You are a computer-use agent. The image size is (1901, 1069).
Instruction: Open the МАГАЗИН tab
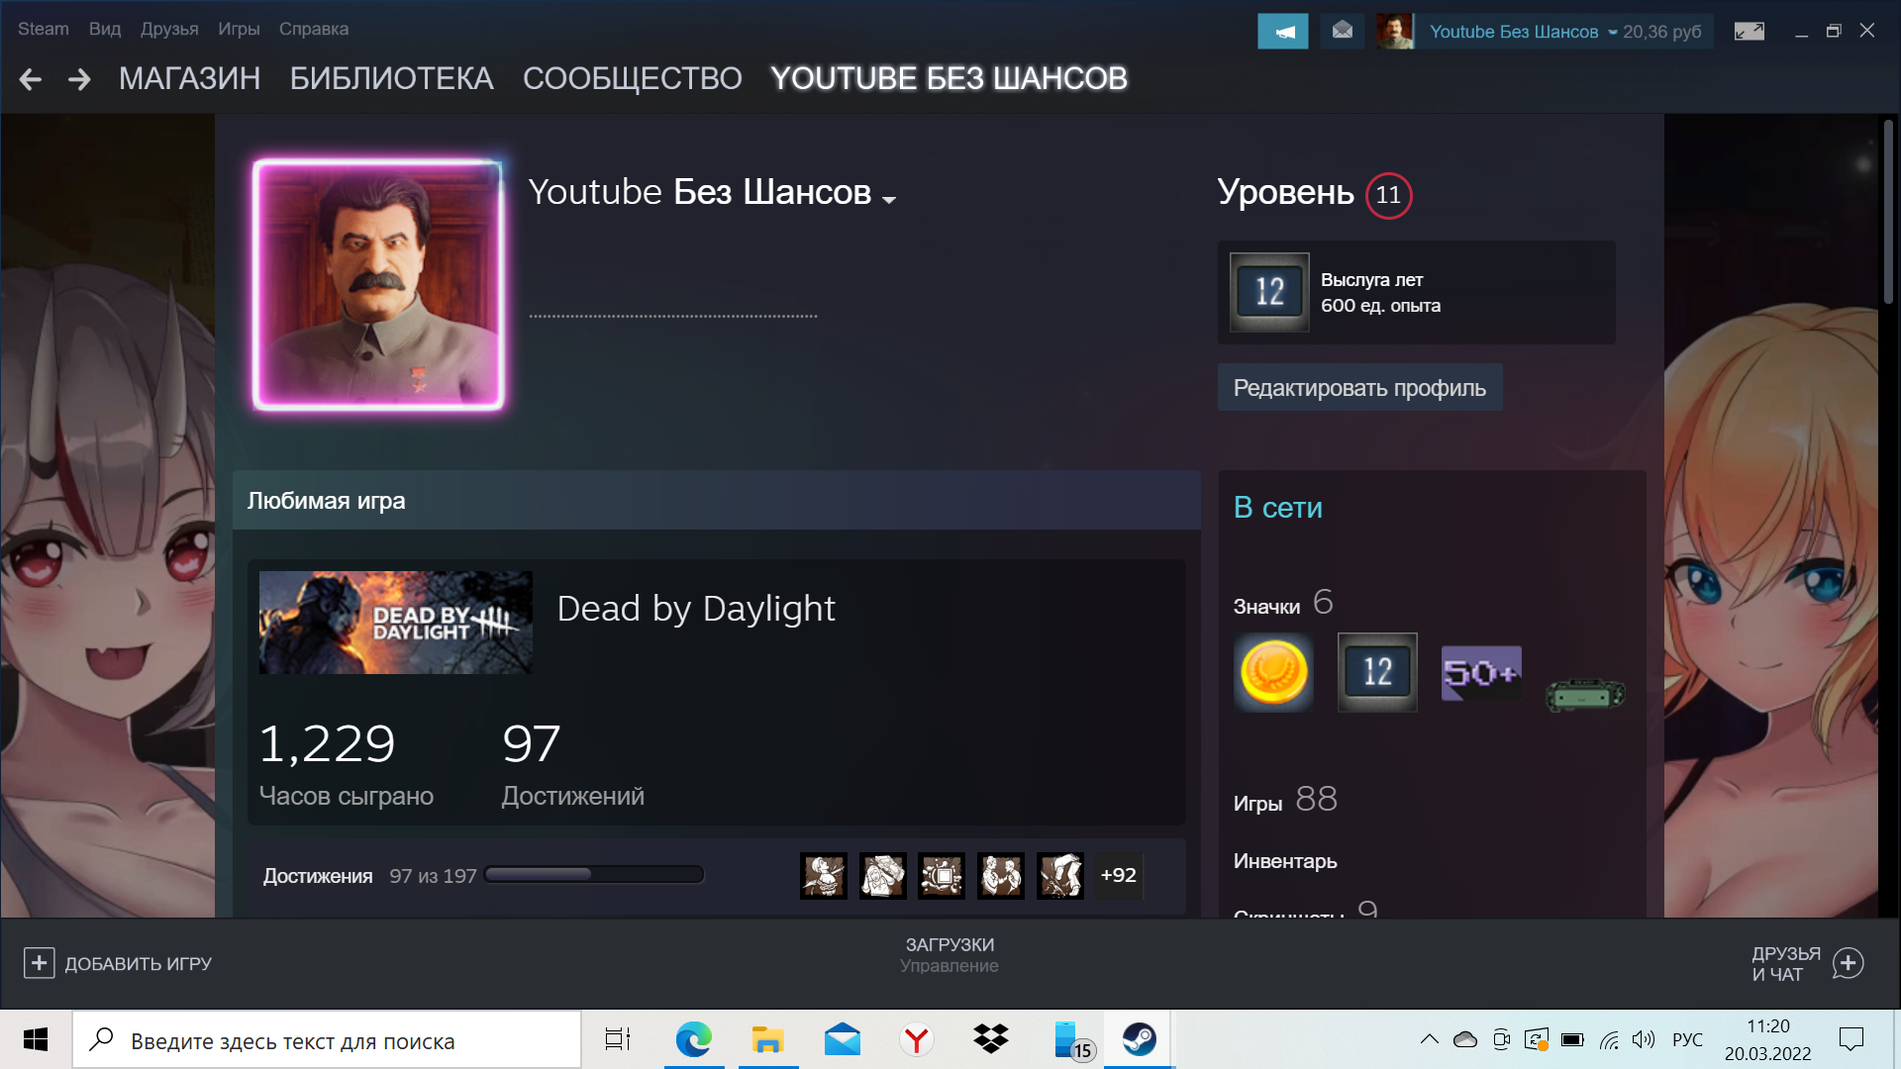189,78
